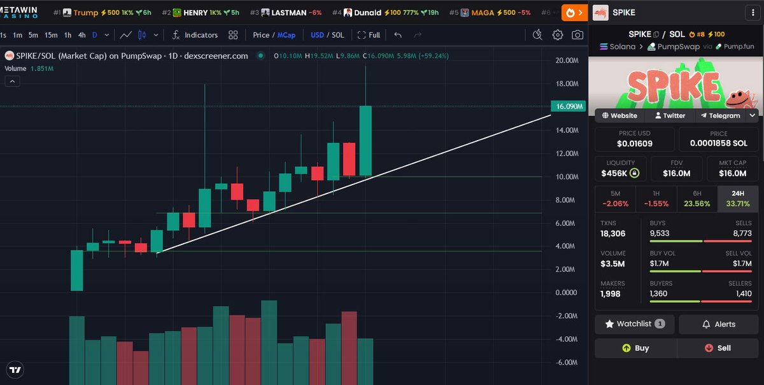Screen dimensions: 764x385
Task: Click the buy vol versus sell vol bar
Action: (700, 271)
